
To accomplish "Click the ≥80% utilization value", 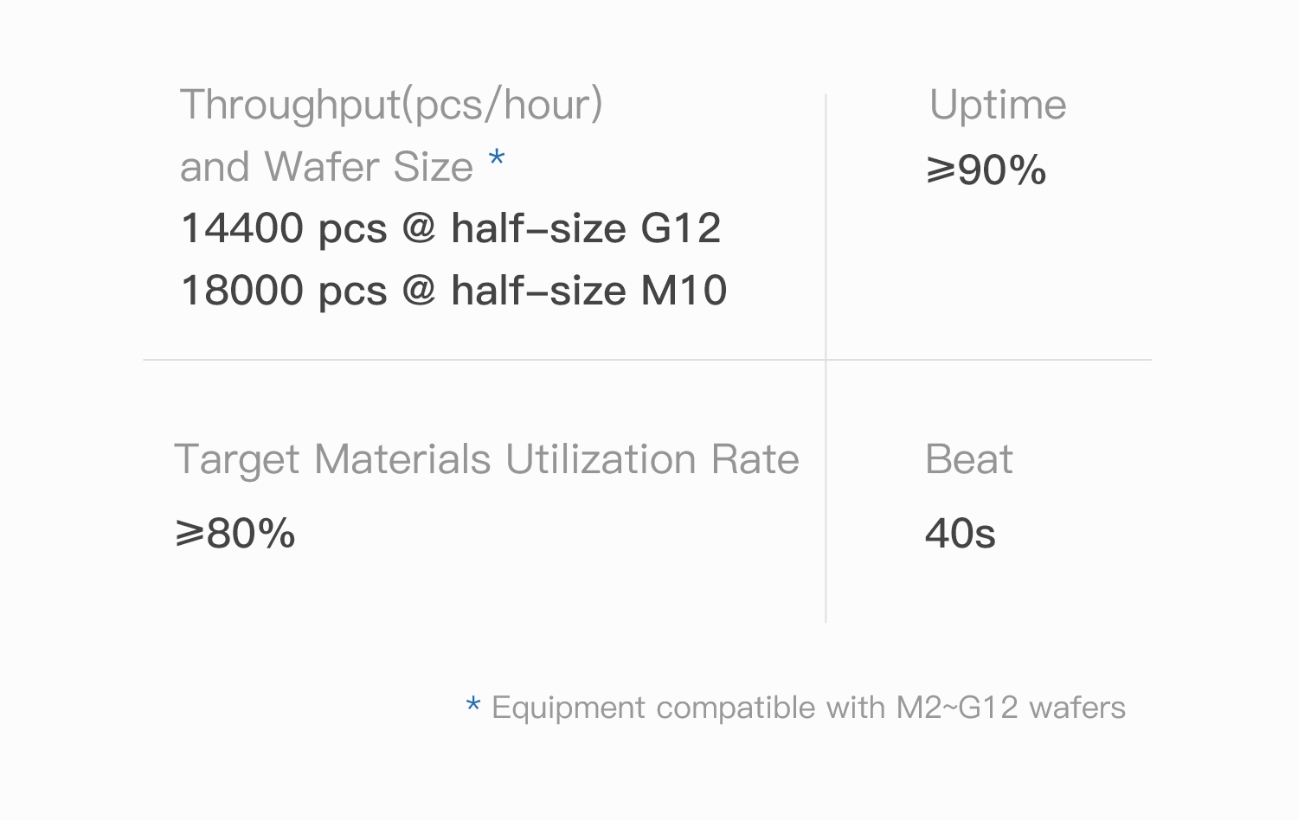I will [x=235, y=533].
